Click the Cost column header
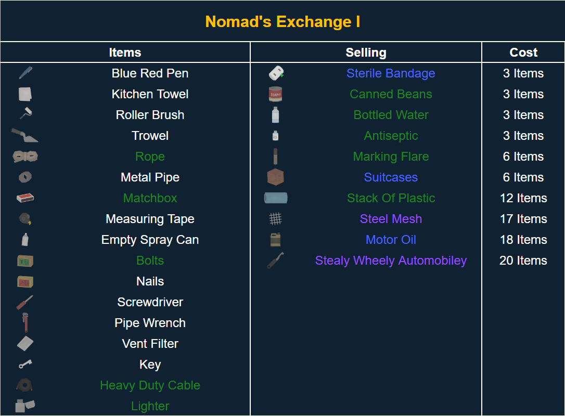This screenshot has width=565, height=416. (x=523, y=53)
